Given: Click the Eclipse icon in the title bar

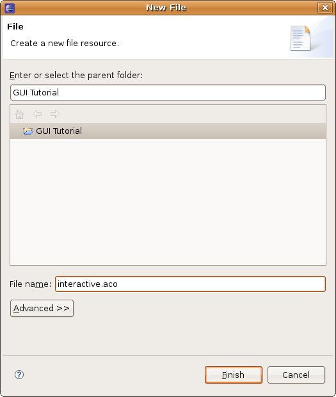Looking at the screenshot, I should point(10,8).
